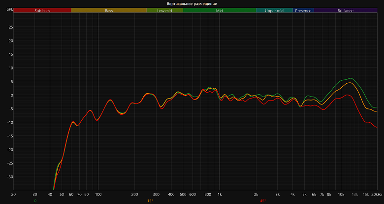Click the 5k frequency axis label
Screen dimensions: 384x204
[x=304, y=195]
